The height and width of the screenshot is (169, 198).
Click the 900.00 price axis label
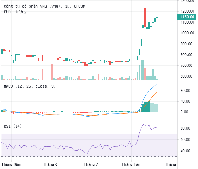[x=188, y=44]
